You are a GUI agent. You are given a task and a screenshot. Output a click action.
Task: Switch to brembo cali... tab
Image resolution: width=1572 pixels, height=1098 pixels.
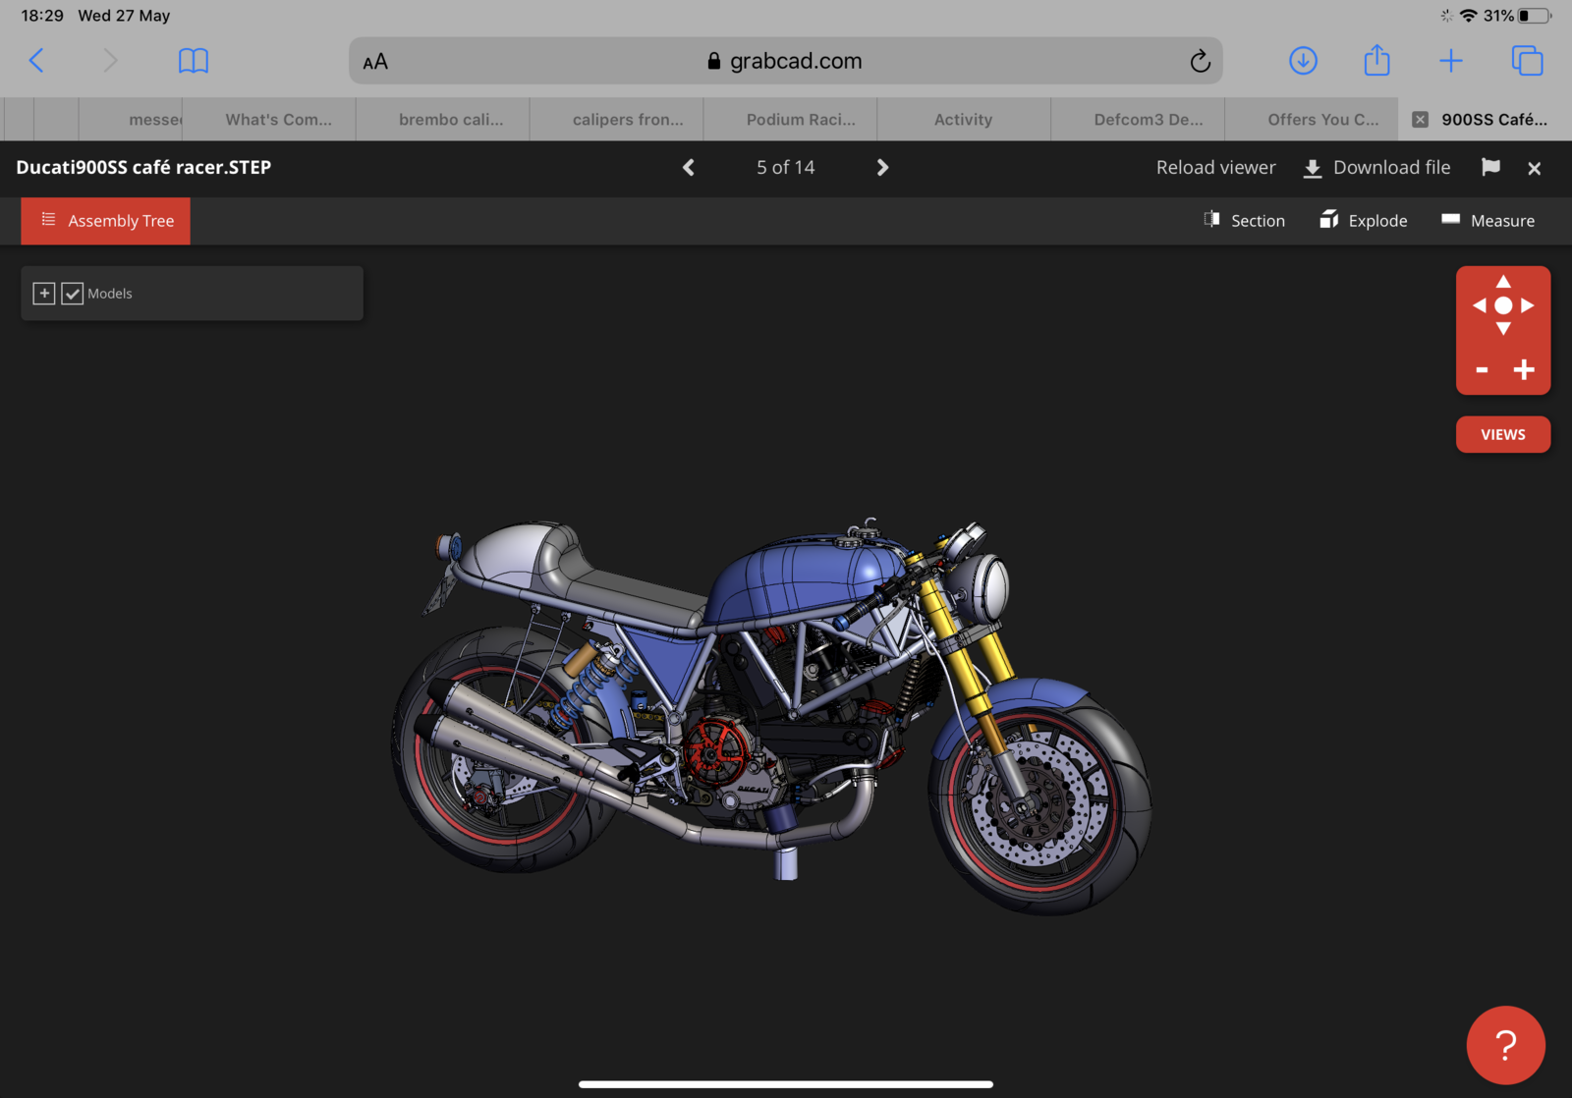click(443, 119)
